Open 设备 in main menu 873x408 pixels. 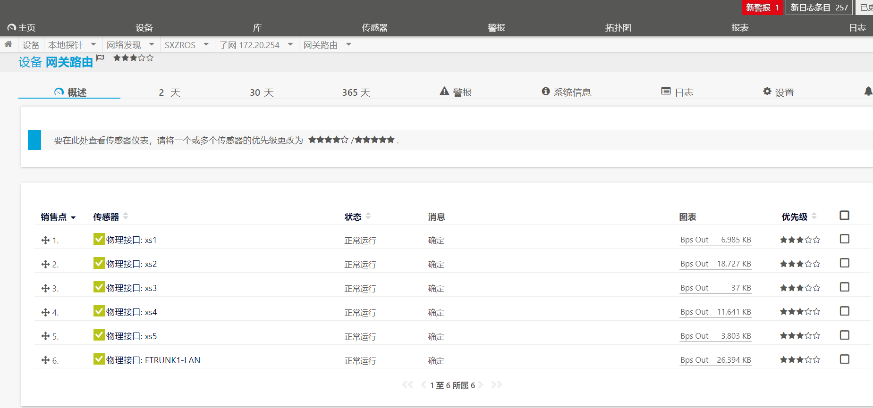point(144,27)
